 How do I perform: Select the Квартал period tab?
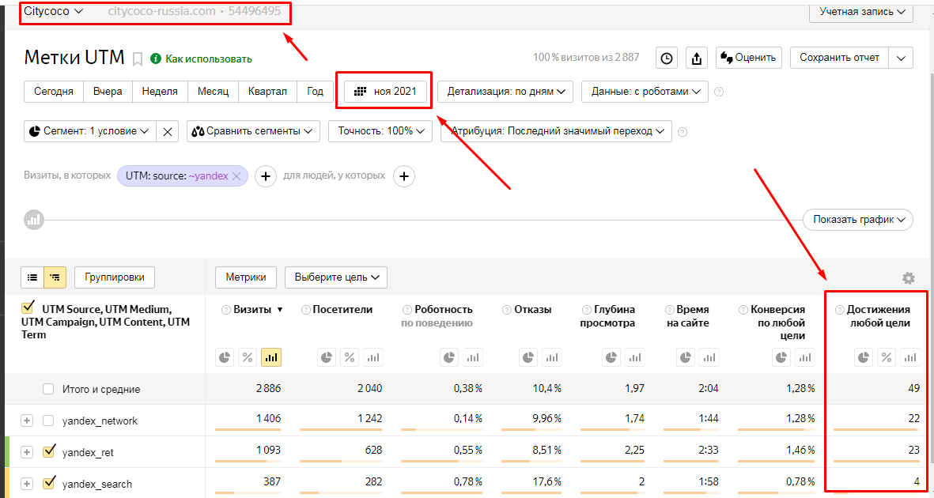coord(267,92)
